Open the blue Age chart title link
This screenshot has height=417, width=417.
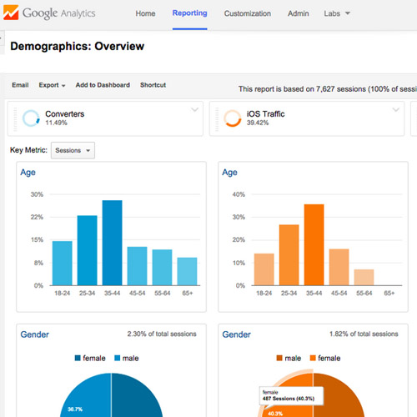[28, 173]
